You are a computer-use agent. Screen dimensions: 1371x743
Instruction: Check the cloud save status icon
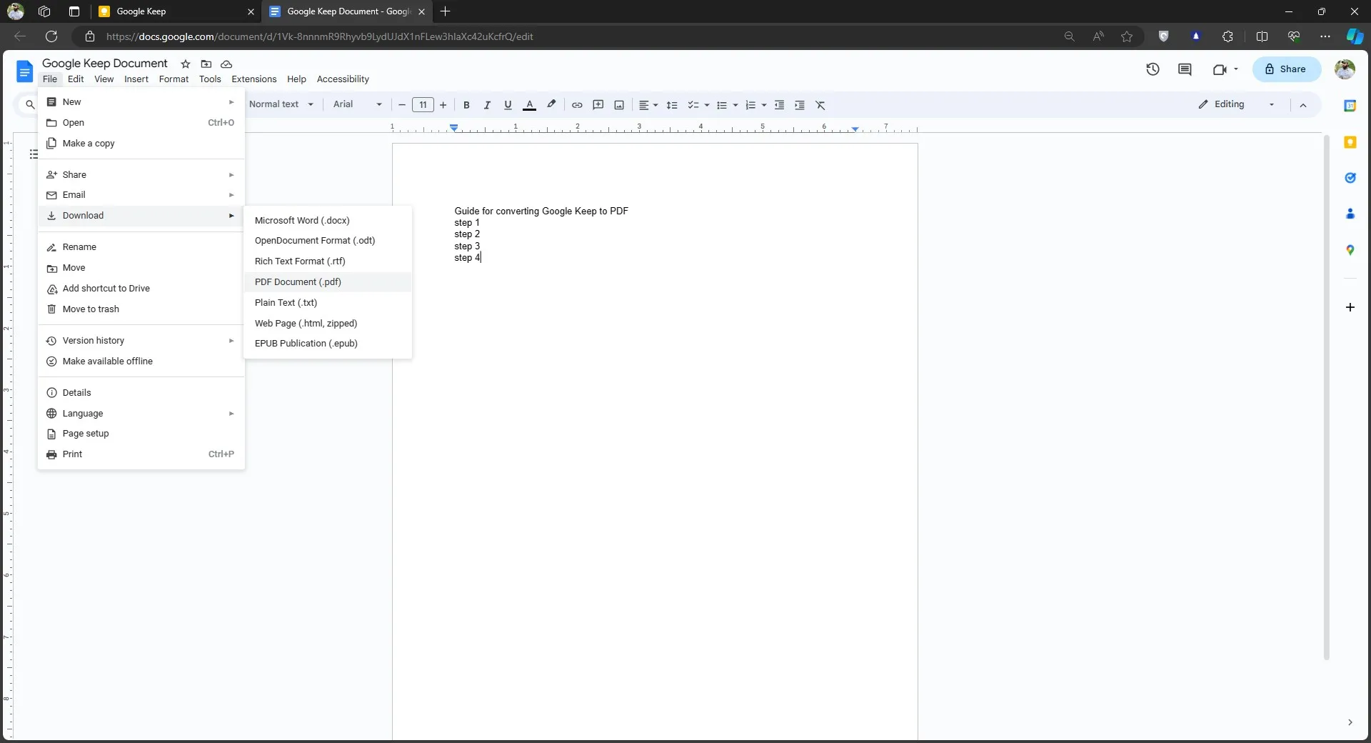pyautogui.click(x=226, y=64)
